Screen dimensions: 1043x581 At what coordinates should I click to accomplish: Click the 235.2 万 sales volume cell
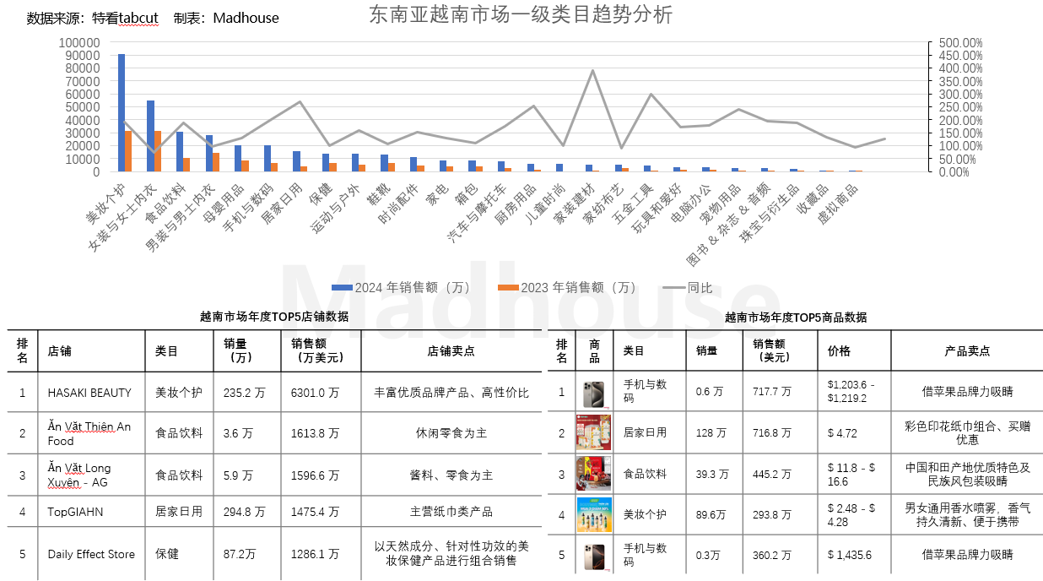(x=244, y=392)
